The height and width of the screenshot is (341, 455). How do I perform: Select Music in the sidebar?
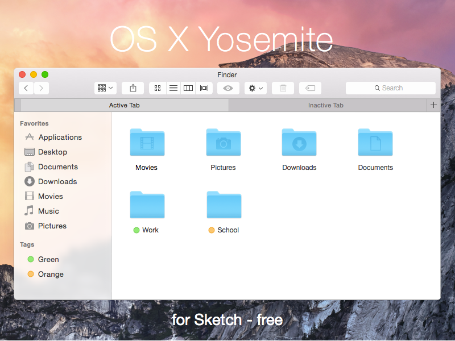pos(42,211)
